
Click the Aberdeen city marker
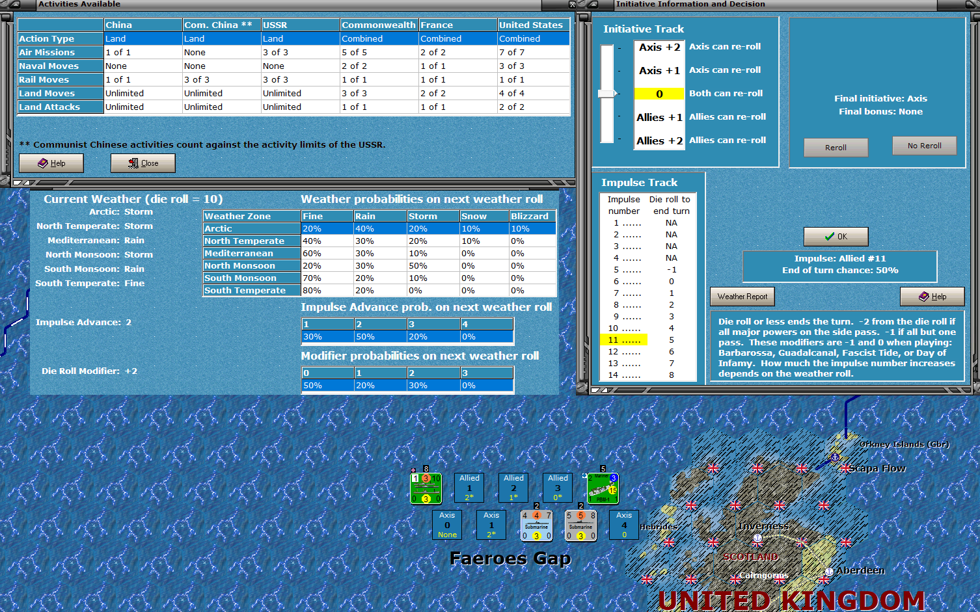point(829,572)
